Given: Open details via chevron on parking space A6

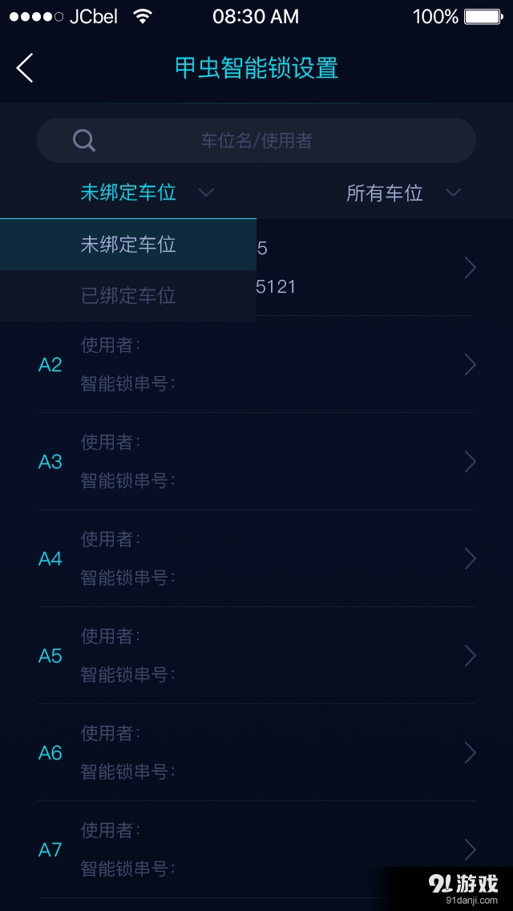Looking at the screenshot, I should 471,753.
